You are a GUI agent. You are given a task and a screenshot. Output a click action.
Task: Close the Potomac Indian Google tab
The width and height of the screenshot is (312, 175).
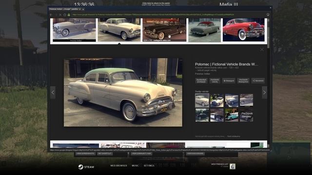[80, 9]
